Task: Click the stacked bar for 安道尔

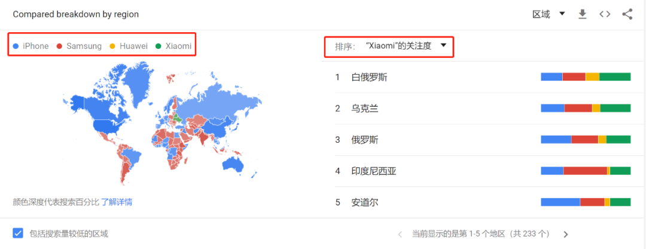Action: [586, 202]
